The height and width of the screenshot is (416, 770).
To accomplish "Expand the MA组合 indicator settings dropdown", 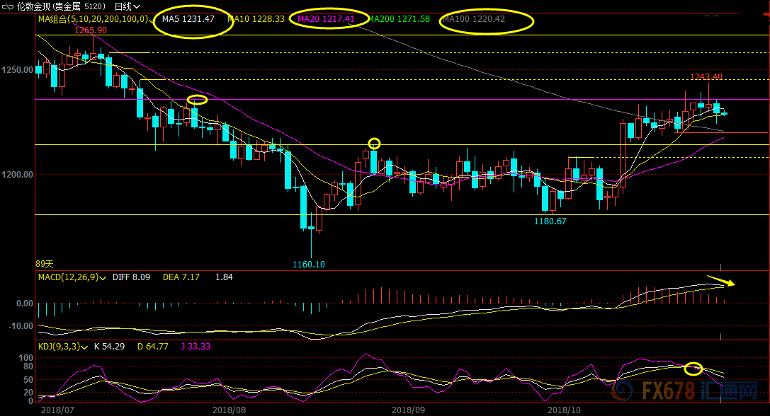I will pos(152,19).
